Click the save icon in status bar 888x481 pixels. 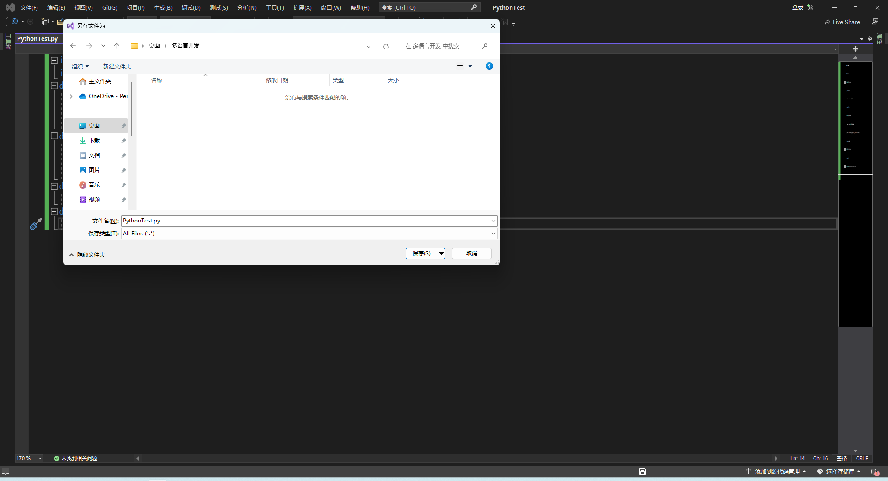pyautogui.click(x=642, y=471)
